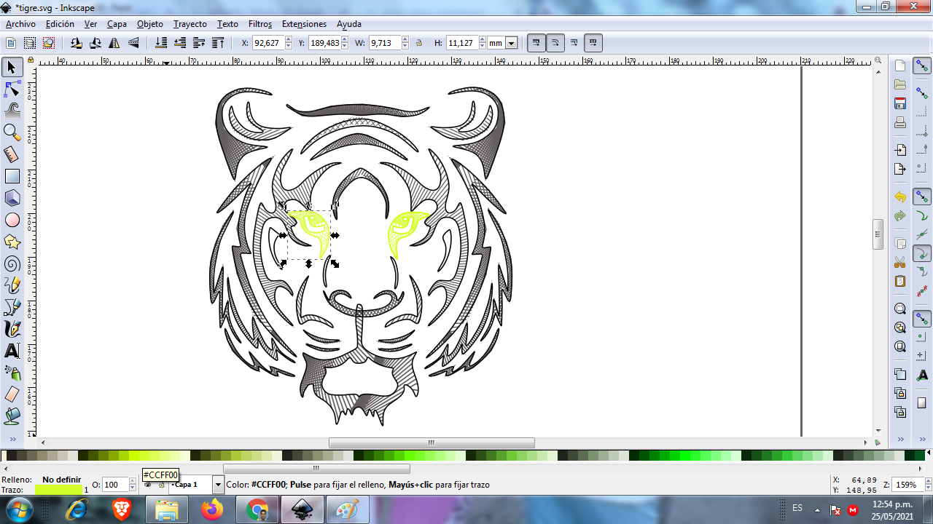Open the Archivo menu
Viewport: 933px width, 524px height.
[x=20, y=24]
